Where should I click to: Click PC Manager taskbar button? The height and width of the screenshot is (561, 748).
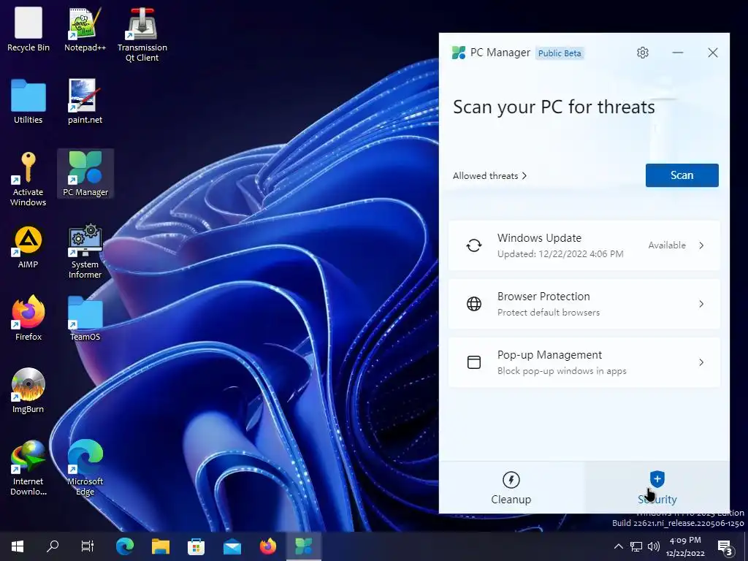click(x=304, y=546)
